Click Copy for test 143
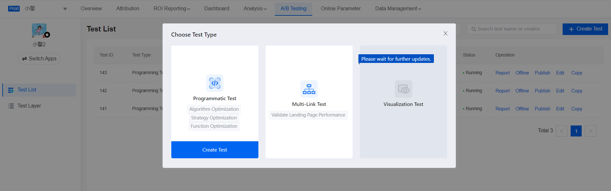611x191 pixels. point(577,73)
